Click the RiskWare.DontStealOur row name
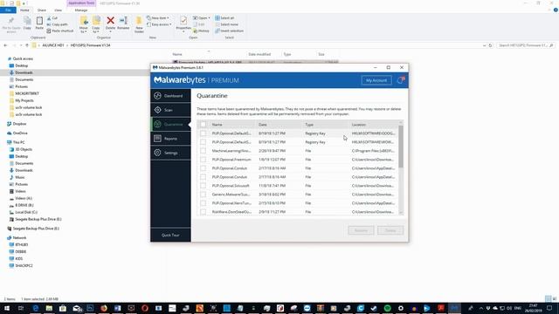559x314 pixels. (x=231, y=212)
